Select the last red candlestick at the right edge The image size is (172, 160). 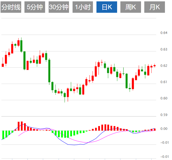(155, 65)
